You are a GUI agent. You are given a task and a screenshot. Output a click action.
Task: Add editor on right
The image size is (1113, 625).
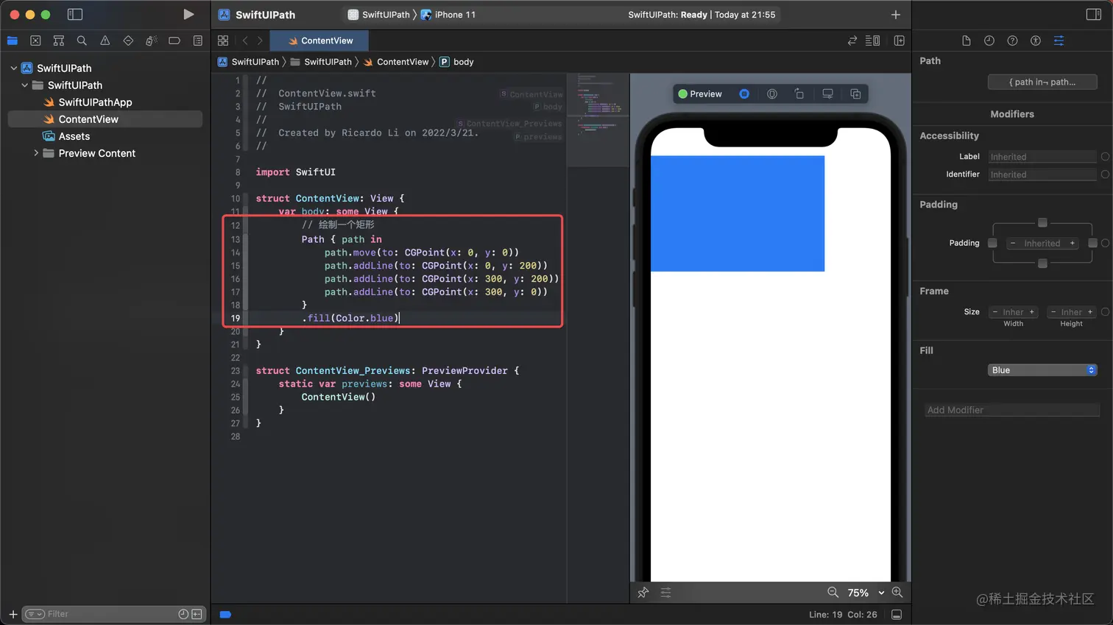pos(900,40)
